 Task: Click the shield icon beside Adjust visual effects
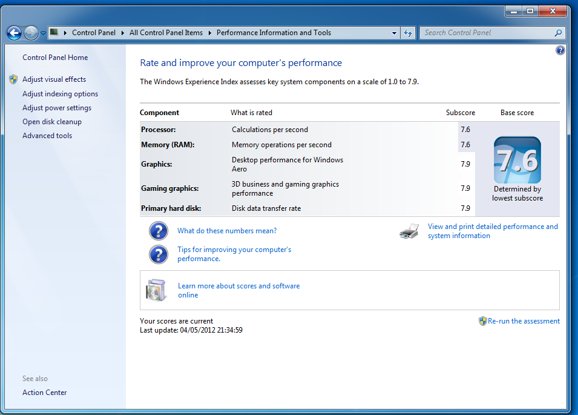13,79
